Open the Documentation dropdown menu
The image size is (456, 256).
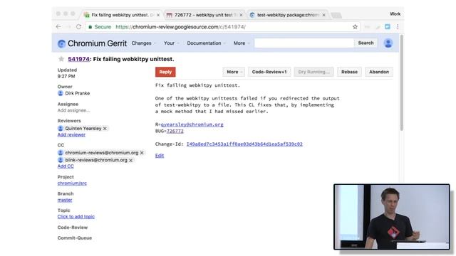pos(206,43)
